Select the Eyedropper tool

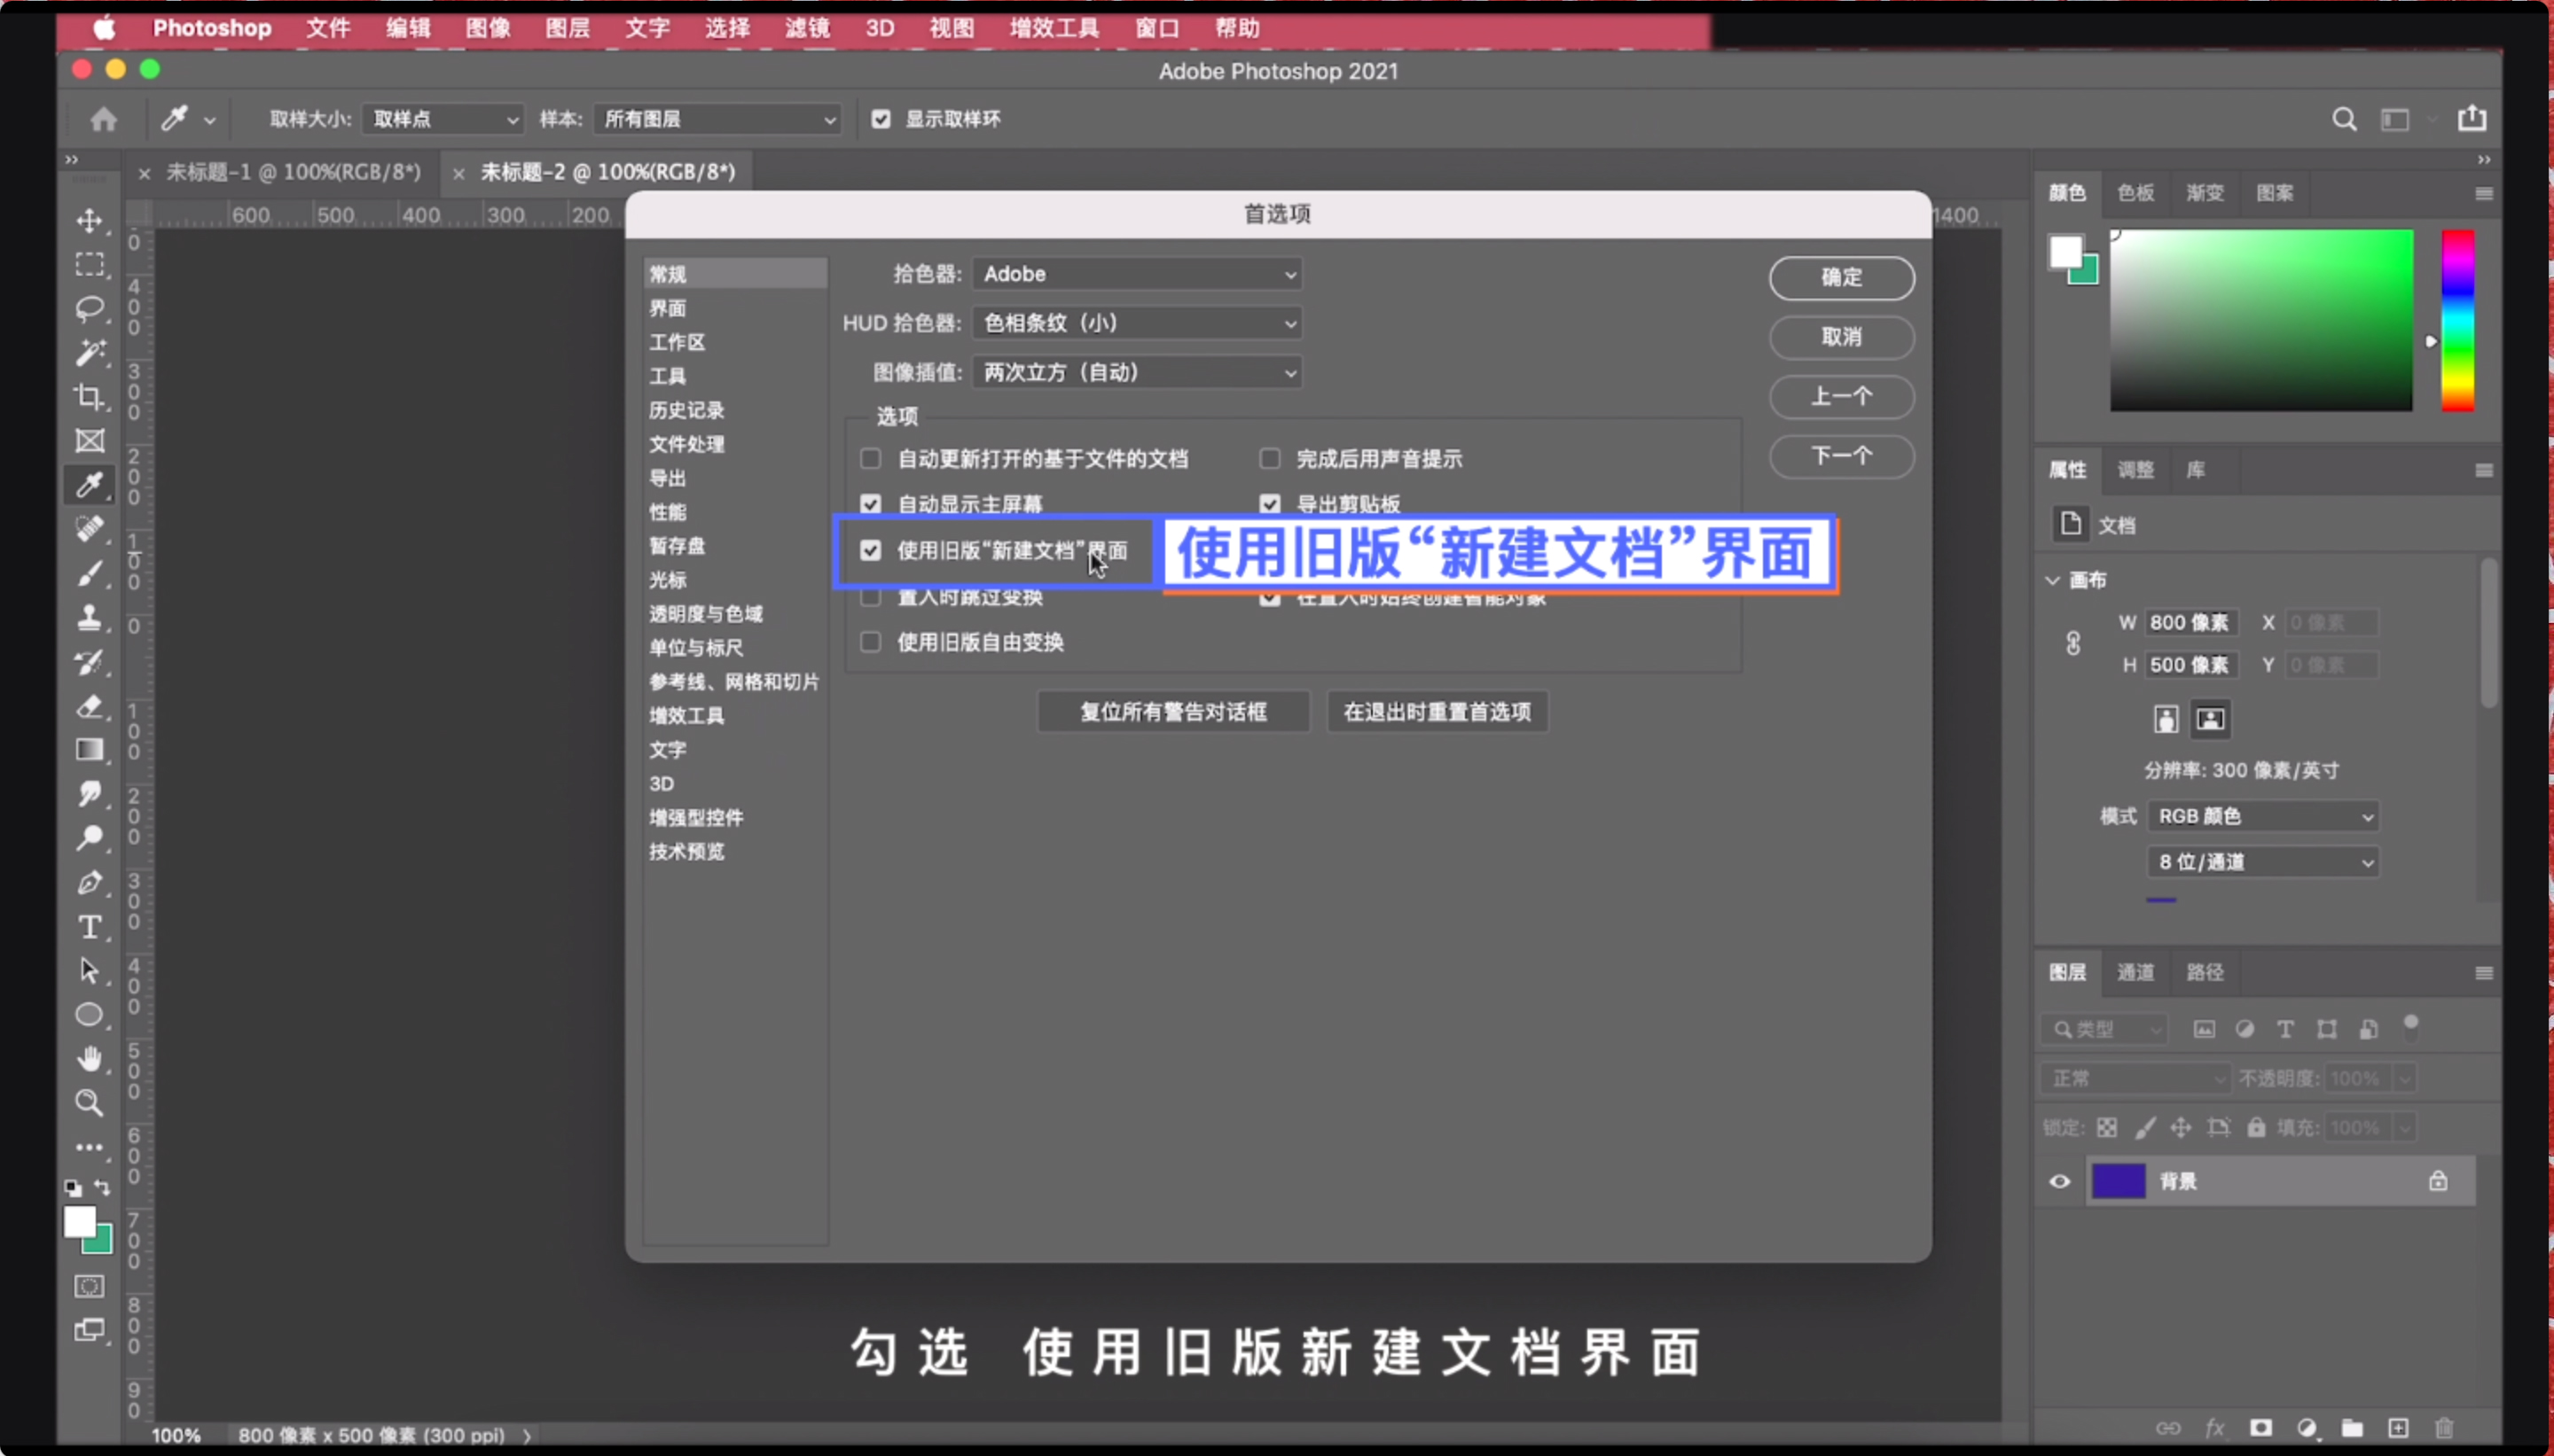(x=90, y=484)
